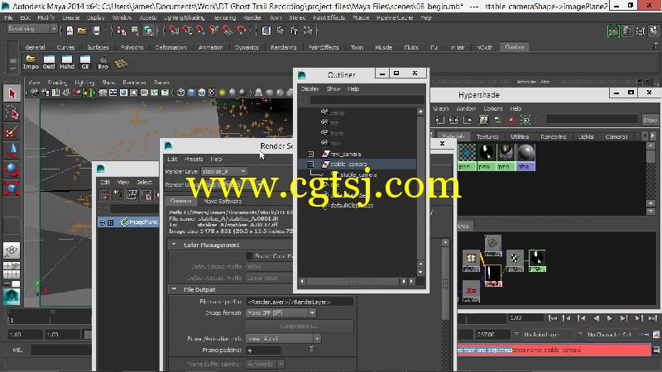Click the play forwards button
The image size is (662, 372).
[x=610, y=318]
